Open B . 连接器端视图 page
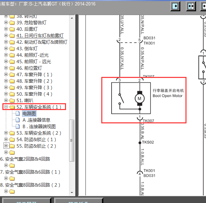 39,126
